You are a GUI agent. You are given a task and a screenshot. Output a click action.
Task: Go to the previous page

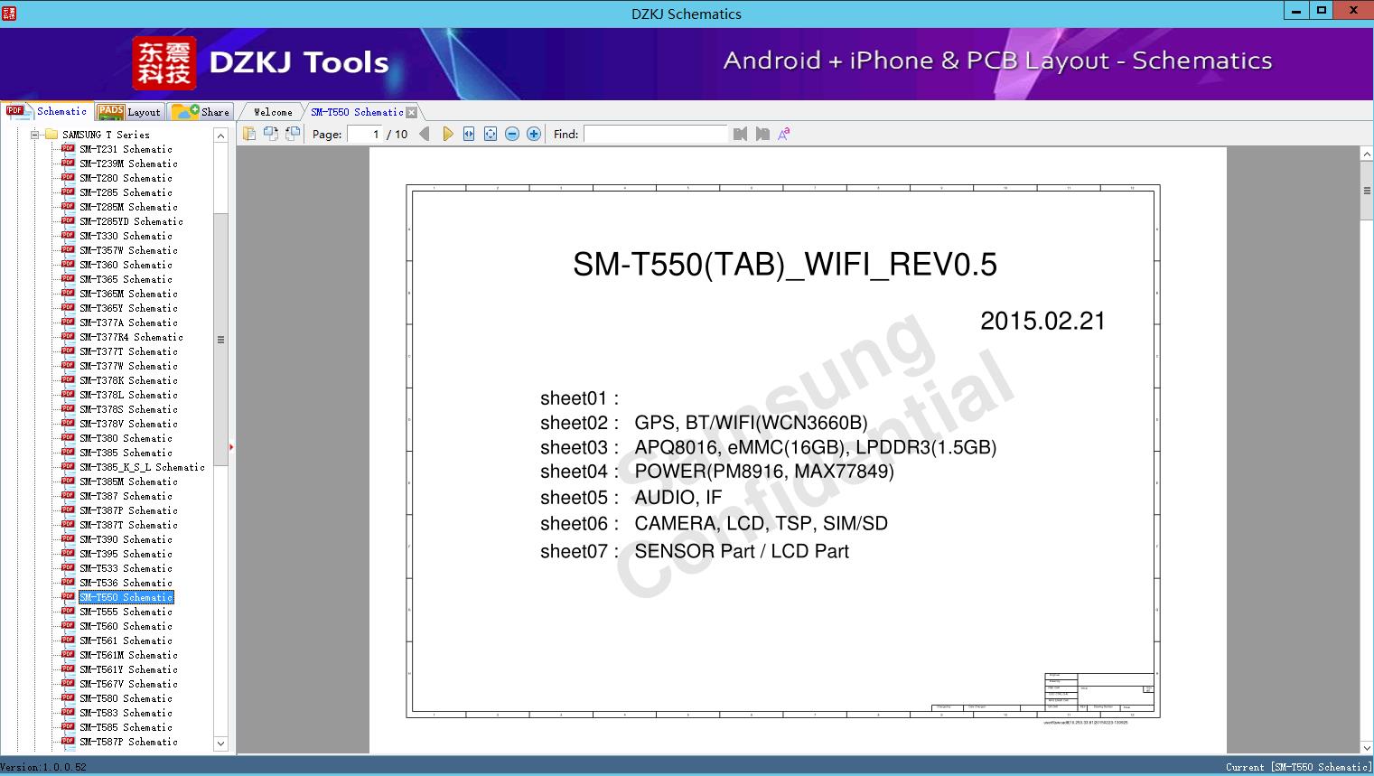pyautogui.click(x=425, y=134)
